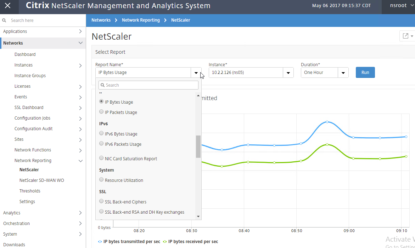Expand the Analytics menu section
The height and width of the screenshot is (248, 415).
(x=80, y=213)
